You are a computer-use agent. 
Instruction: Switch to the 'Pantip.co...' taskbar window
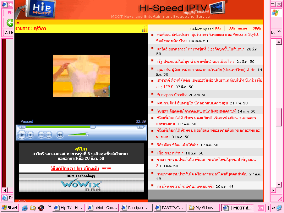point(136,208)
